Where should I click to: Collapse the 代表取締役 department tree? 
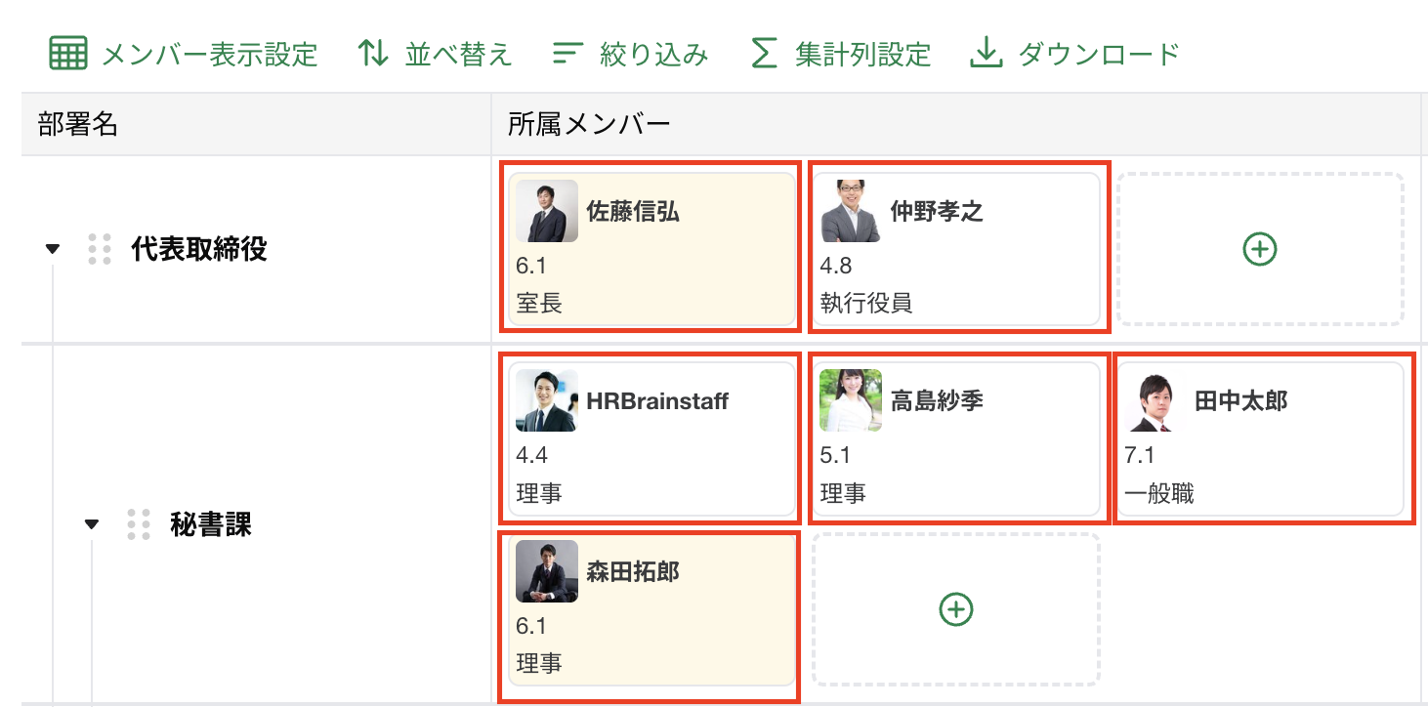click(x=53, y=250)
